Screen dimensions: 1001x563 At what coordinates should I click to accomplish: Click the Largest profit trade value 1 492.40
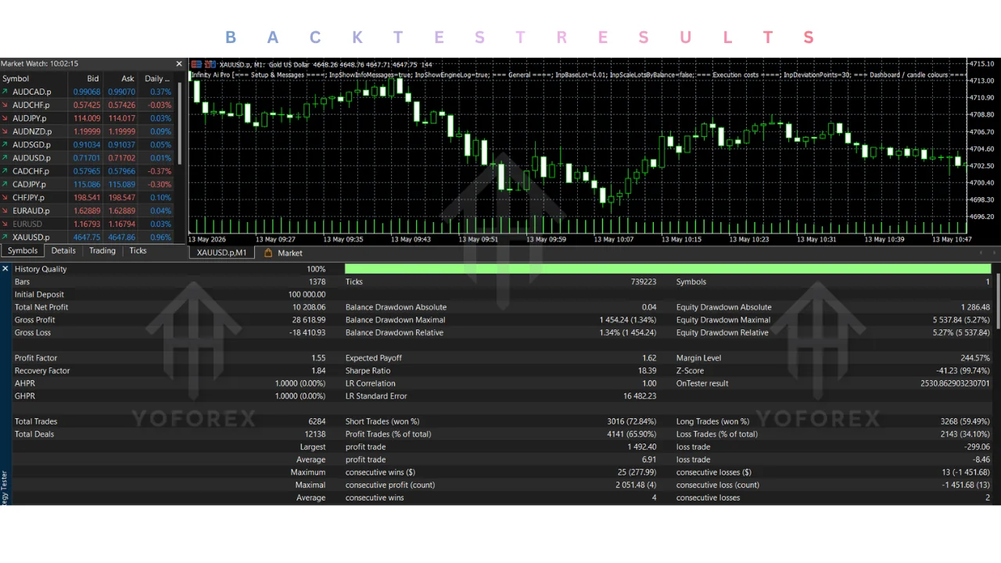(641, 447)
